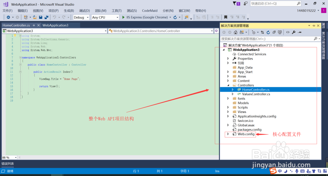Open the 错误列表 tab at the bottom

8,164
